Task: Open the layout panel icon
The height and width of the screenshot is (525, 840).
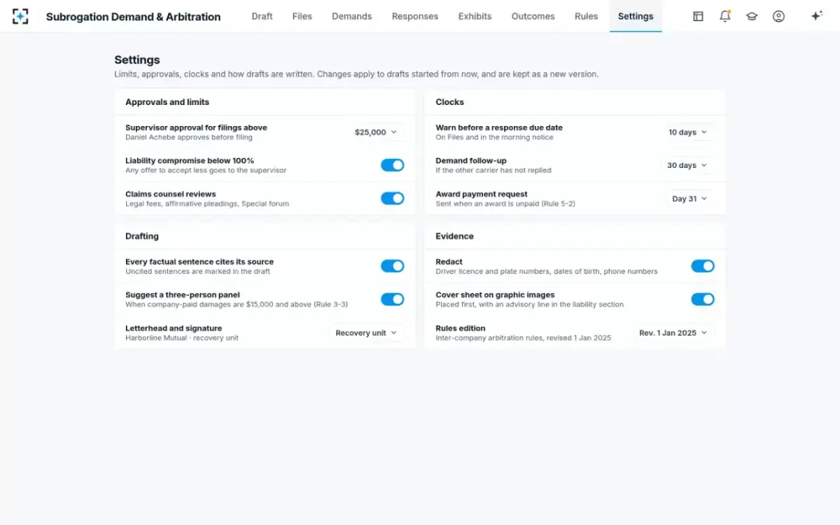Action: [698, 16]
